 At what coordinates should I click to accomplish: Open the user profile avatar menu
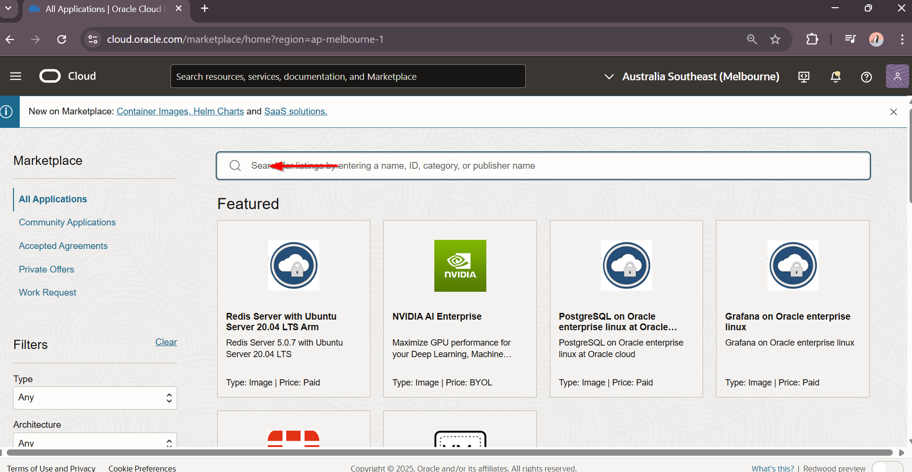(x=897, y=76)
